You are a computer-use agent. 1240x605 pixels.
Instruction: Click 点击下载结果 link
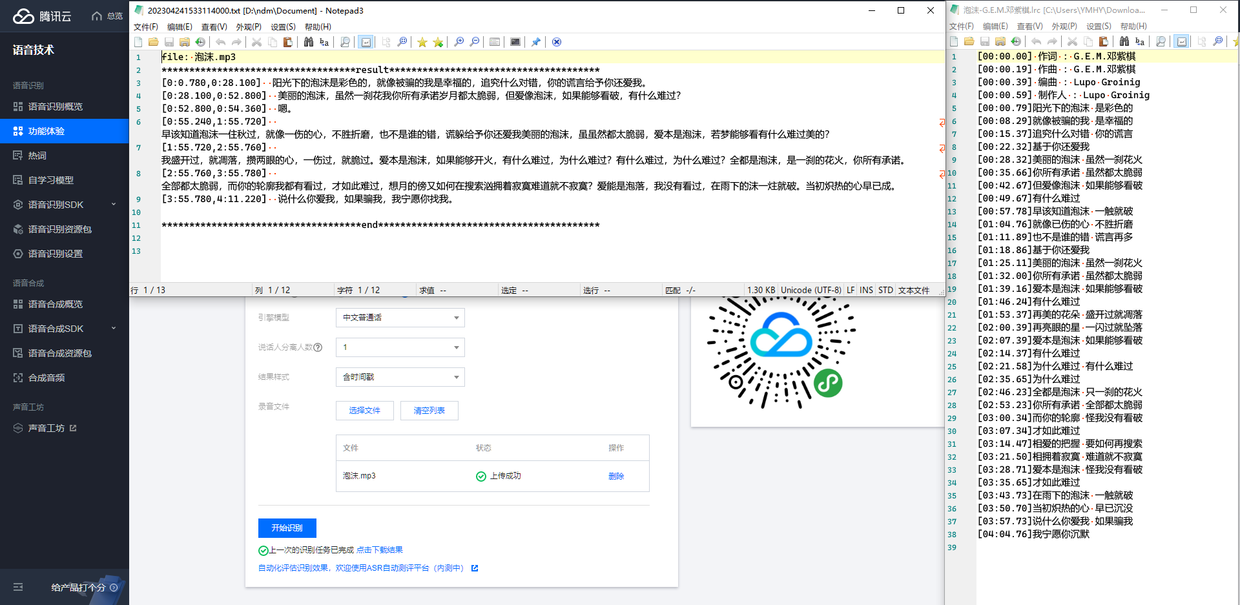click(x=380, y=550)
